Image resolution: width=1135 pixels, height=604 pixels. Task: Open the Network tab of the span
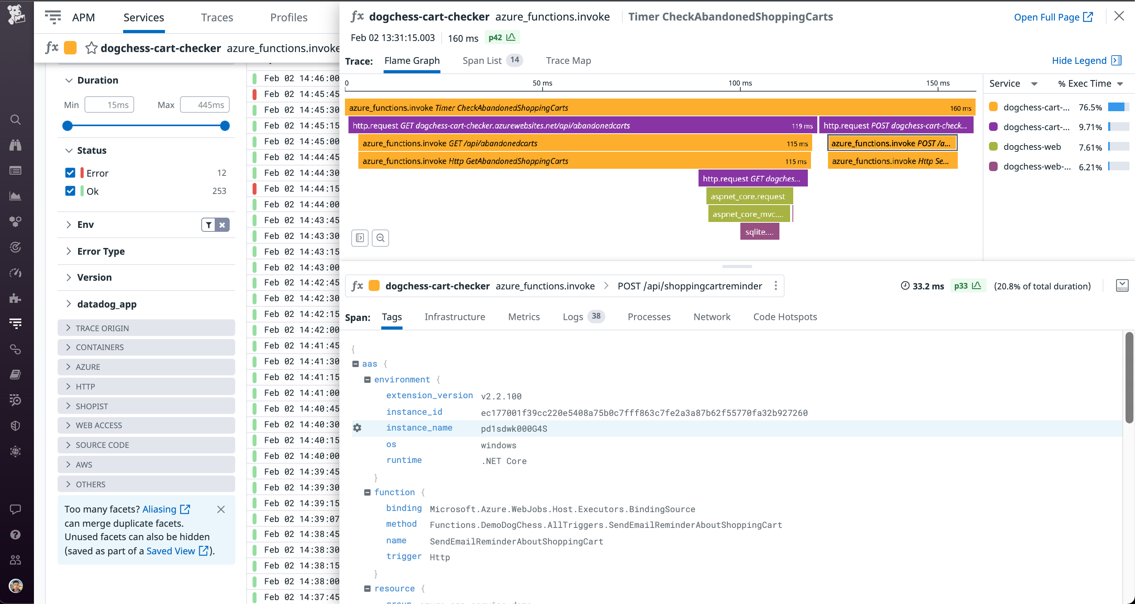(x=712, y=317)
